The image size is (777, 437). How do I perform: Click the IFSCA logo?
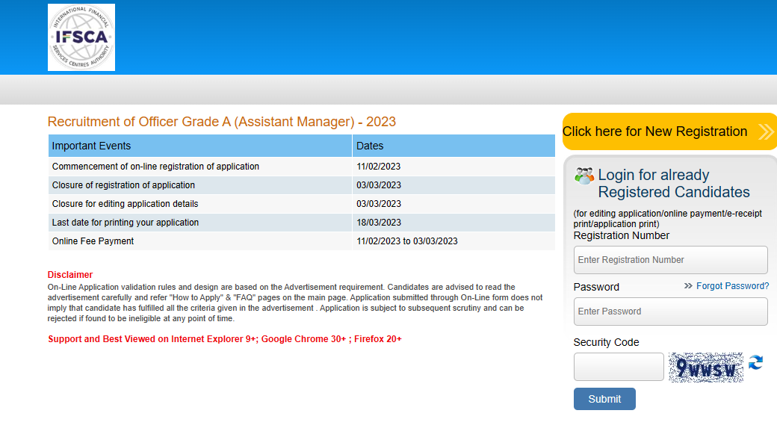tap(81, 37)
